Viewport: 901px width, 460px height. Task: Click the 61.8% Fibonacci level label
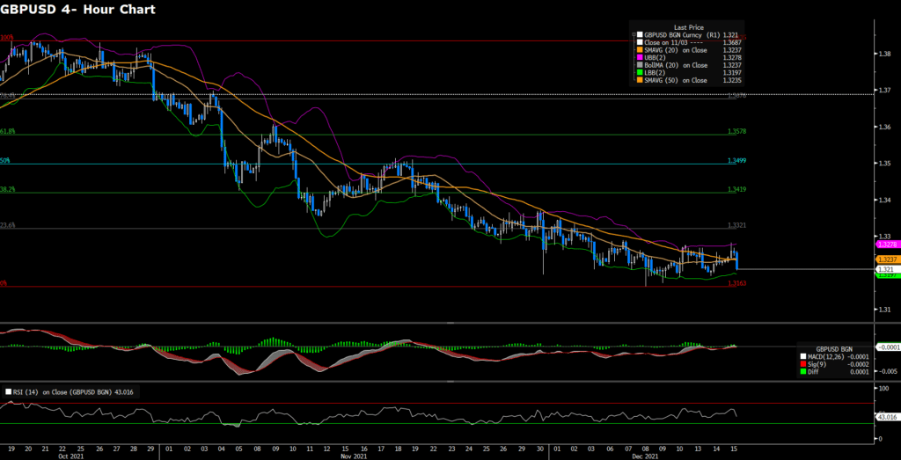pos(8,132)
